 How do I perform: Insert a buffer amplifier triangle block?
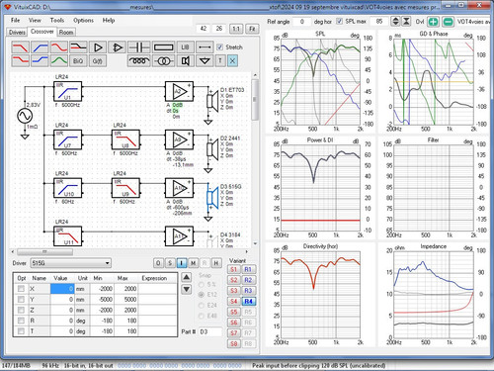click(x=98, y=47)
